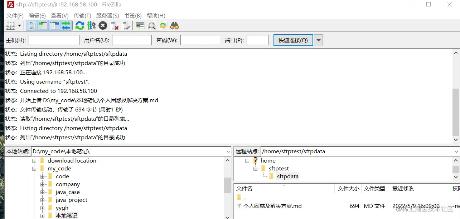Viewport: 460px width, 219px height.
Task: Open the 传输(T) menu
Action: click(83, 15)
